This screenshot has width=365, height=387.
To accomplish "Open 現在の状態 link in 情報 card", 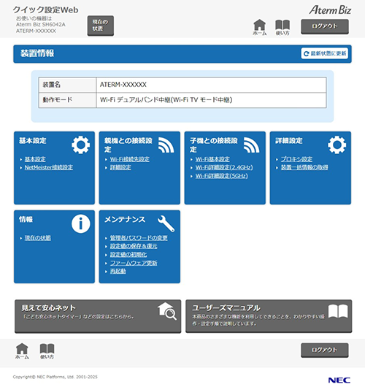I will 38,238.
